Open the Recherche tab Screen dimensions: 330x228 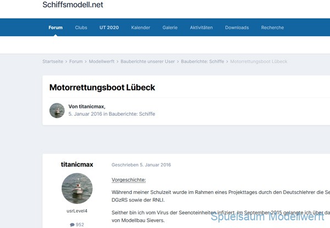pyautogui.click(x=272, y=27)
